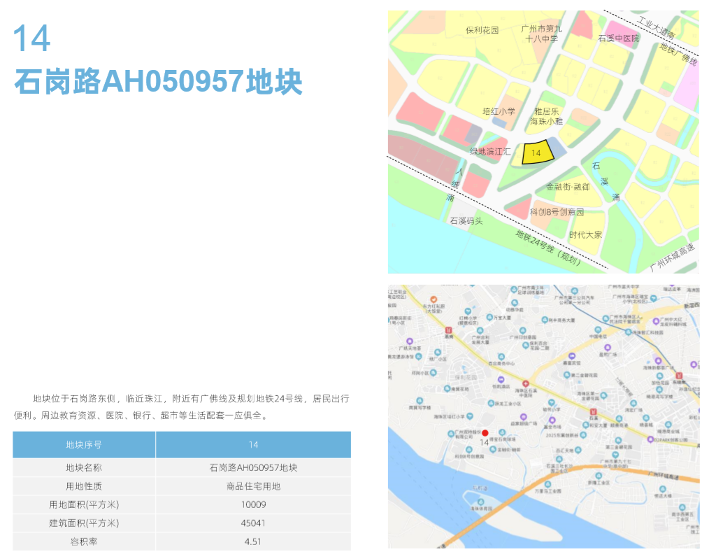Click the 用地性质 row label

coord(84,486)
